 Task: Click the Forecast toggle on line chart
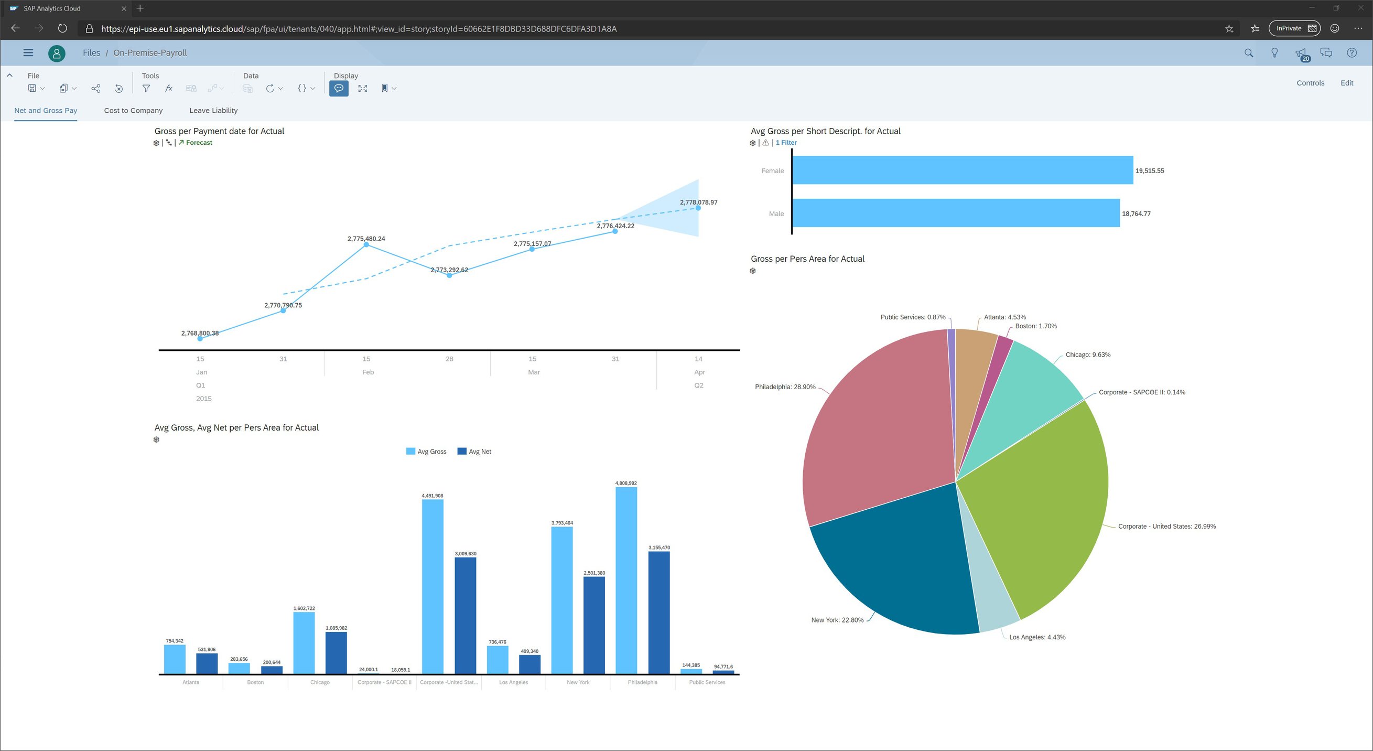pos(197,143)
